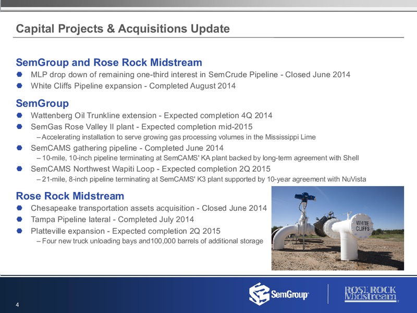Click the slide title 'Capital Projects & Acquisitions Update'
Screen dimensions: 417x313
[123, 29]
